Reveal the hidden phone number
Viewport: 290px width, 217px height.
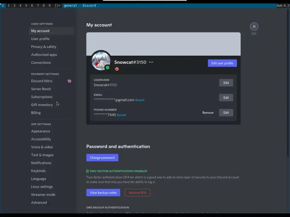pyautogui.click(x=121, y=115)
